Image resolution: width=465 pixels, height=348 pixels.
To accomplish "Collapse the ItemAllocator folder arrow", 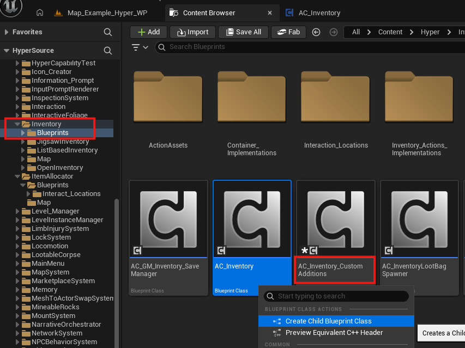I will 17,176.
